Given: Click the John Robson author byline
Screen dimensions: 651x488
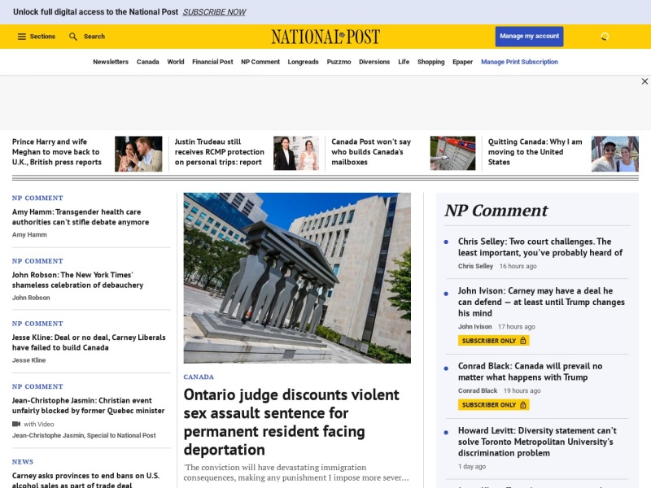Looking at the screenshot, I should click(x=31, y=298).
